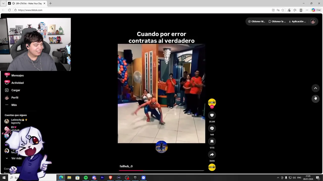Viewport: 323px width, 181px height.
Task: Click the failhub_0 username under video
Action: tap(126, 166)
